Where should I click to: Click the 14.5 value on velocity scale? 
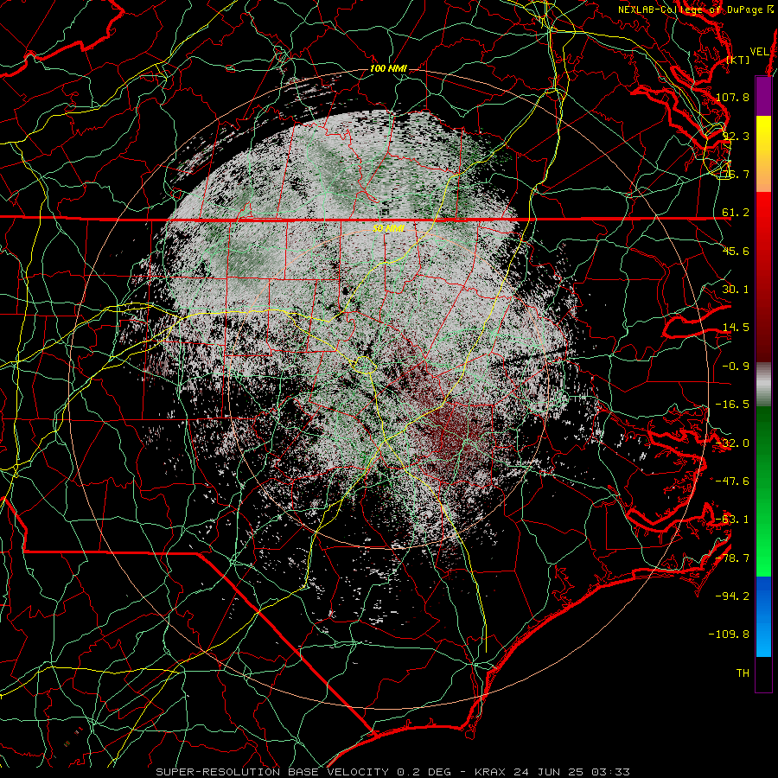pos(736,328)
